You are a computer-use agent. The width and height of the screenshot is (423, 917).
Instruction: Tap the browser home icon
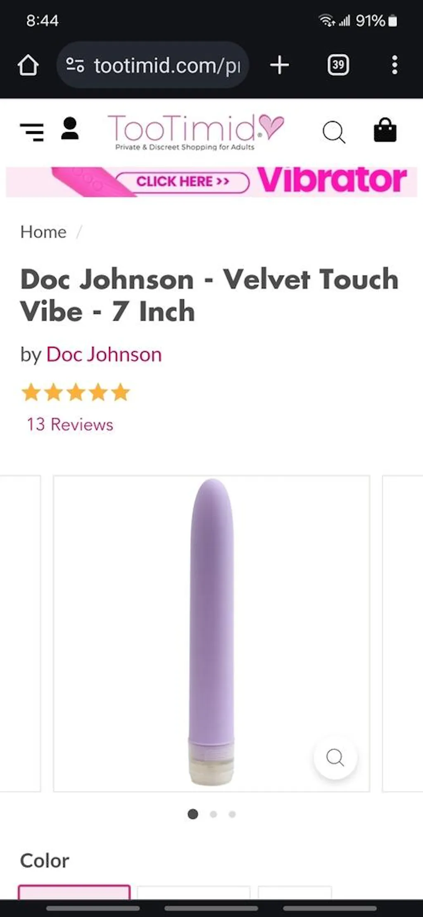(28, 65)
